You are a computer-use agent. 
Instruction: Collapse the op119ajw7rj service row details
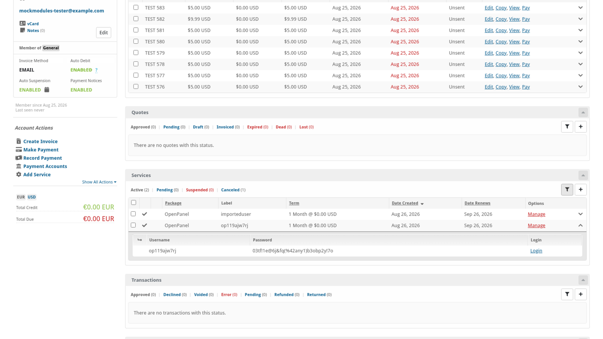(580, 225)
